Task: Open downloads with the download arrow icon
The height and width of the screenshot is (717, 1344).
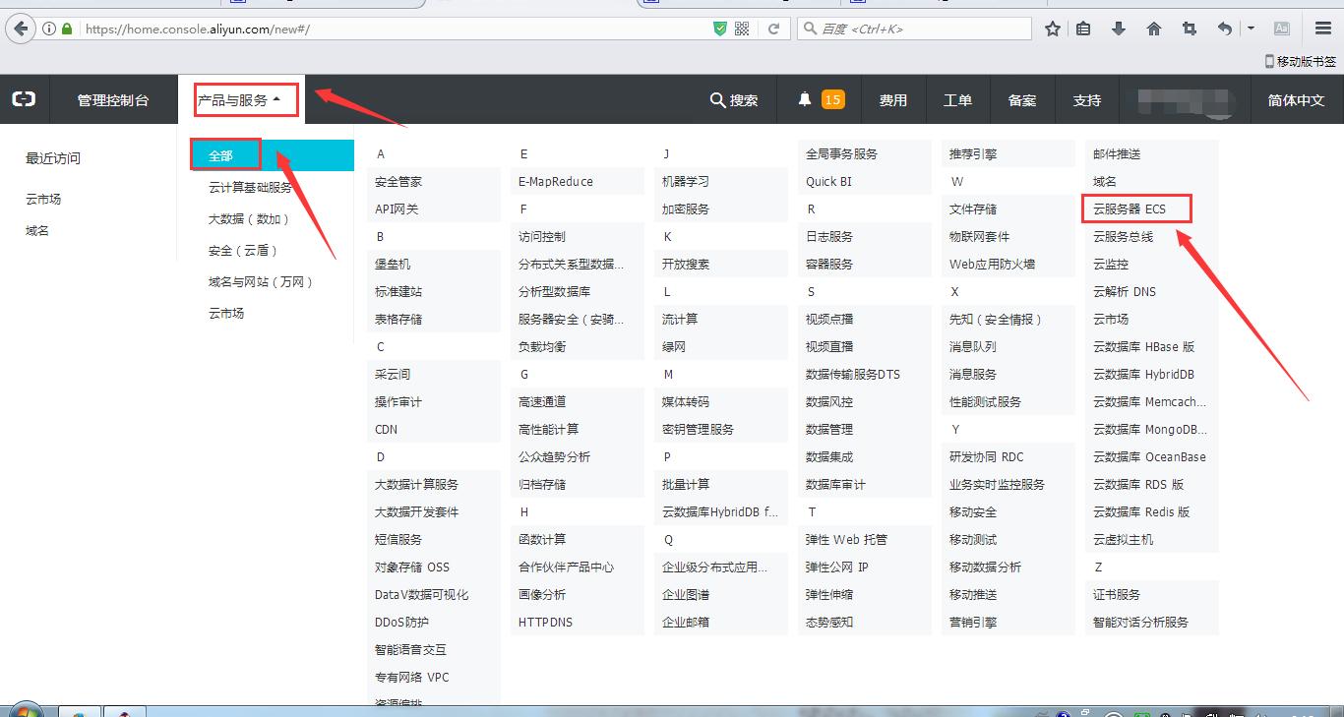Action: pyautogui.click(x=1119, y=29)
